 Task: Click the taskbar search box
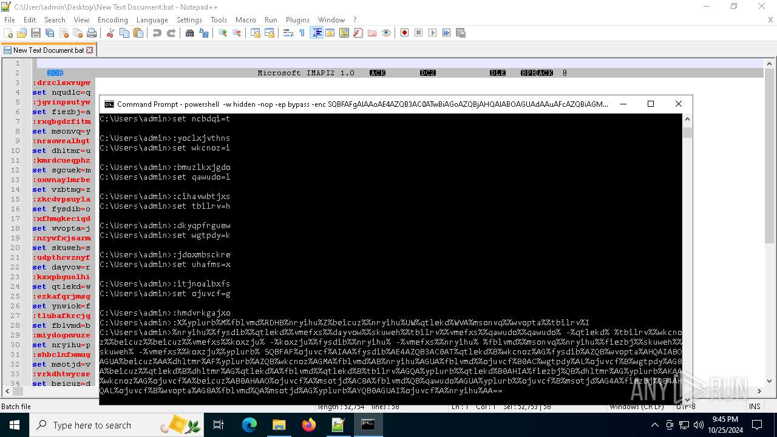click(117, 425)
